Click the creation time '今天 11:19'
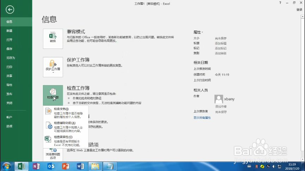 pyautogui.click(x=222, y=75)
